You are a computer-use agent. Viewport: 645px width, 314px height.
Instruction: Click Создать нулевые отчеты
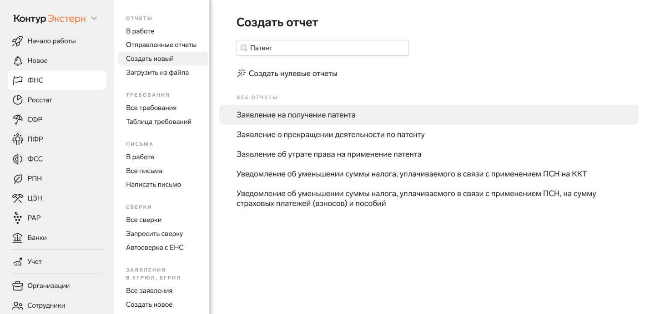click(x=293, y=74)
